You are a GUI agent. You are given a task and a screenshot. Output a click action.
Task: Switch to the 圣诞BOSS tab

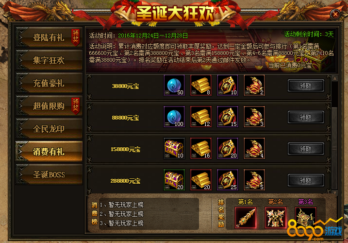tap(49, 174)
